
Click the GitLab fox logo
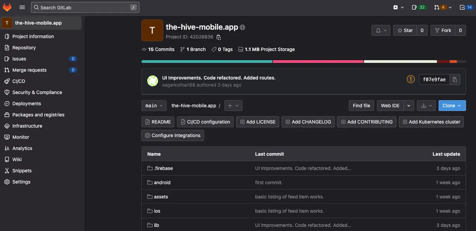tap(7, 7)
